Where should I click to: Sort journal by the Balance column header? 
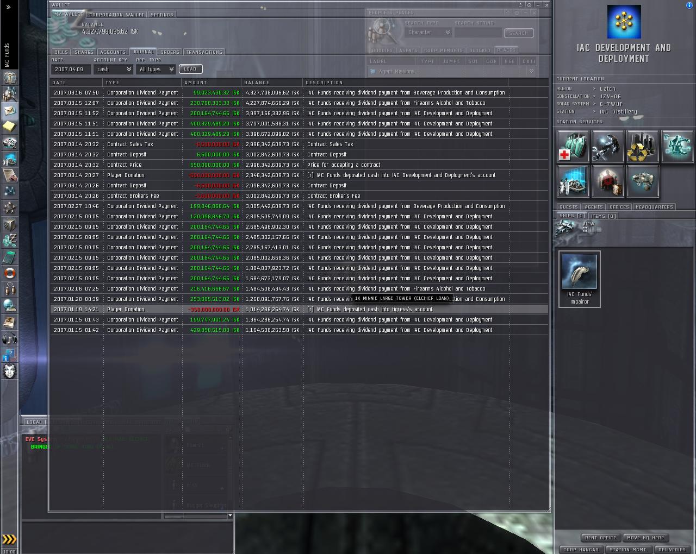coord(272,83)
